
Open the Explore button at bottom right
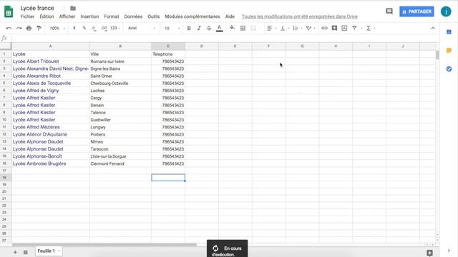tap(429, 253)
